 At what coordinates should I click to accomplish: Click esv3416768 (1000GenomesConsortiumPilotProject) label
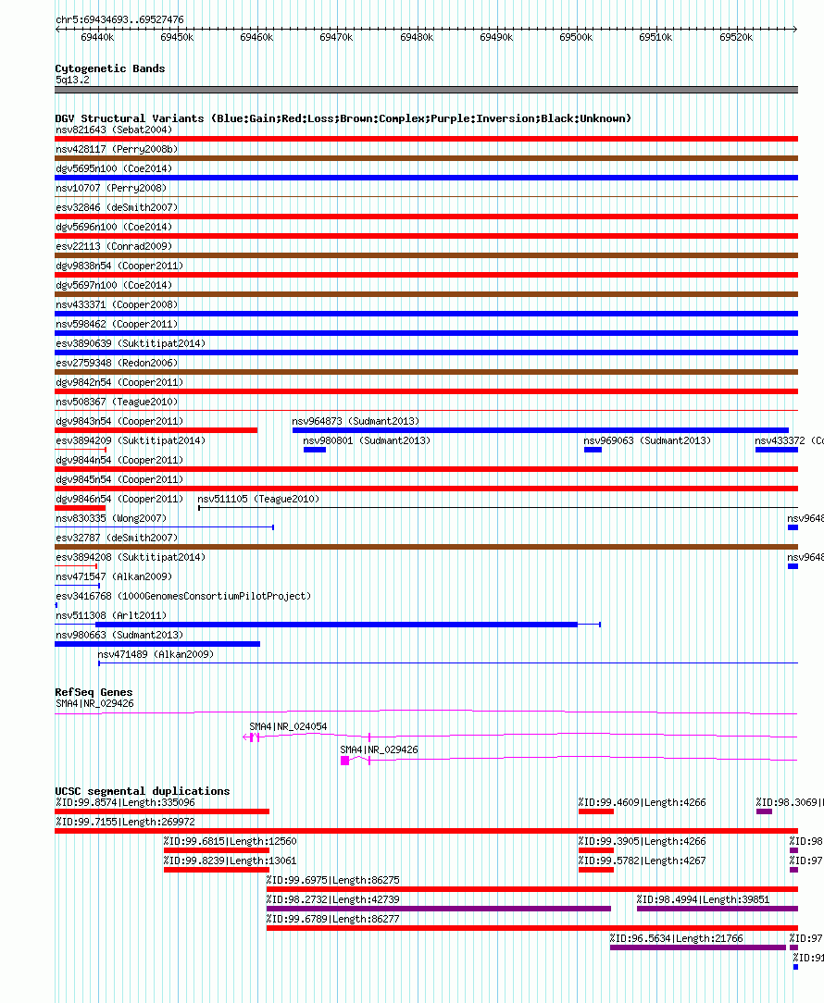tap(183, 596)
